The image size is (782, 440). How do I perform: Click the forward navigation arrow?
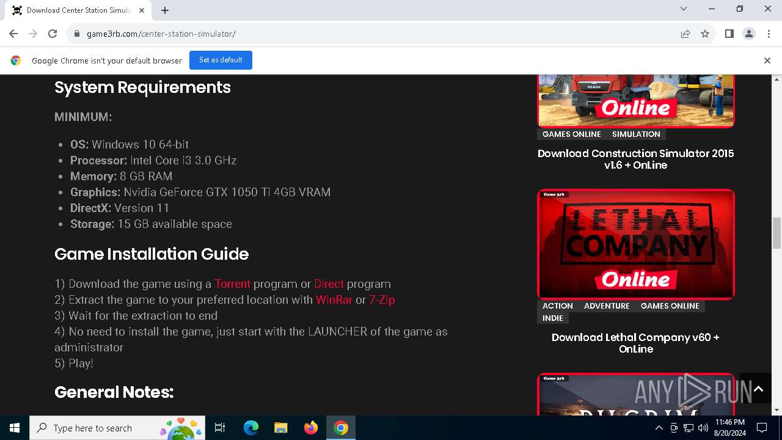pyautogui.click(x=33, y=34)
